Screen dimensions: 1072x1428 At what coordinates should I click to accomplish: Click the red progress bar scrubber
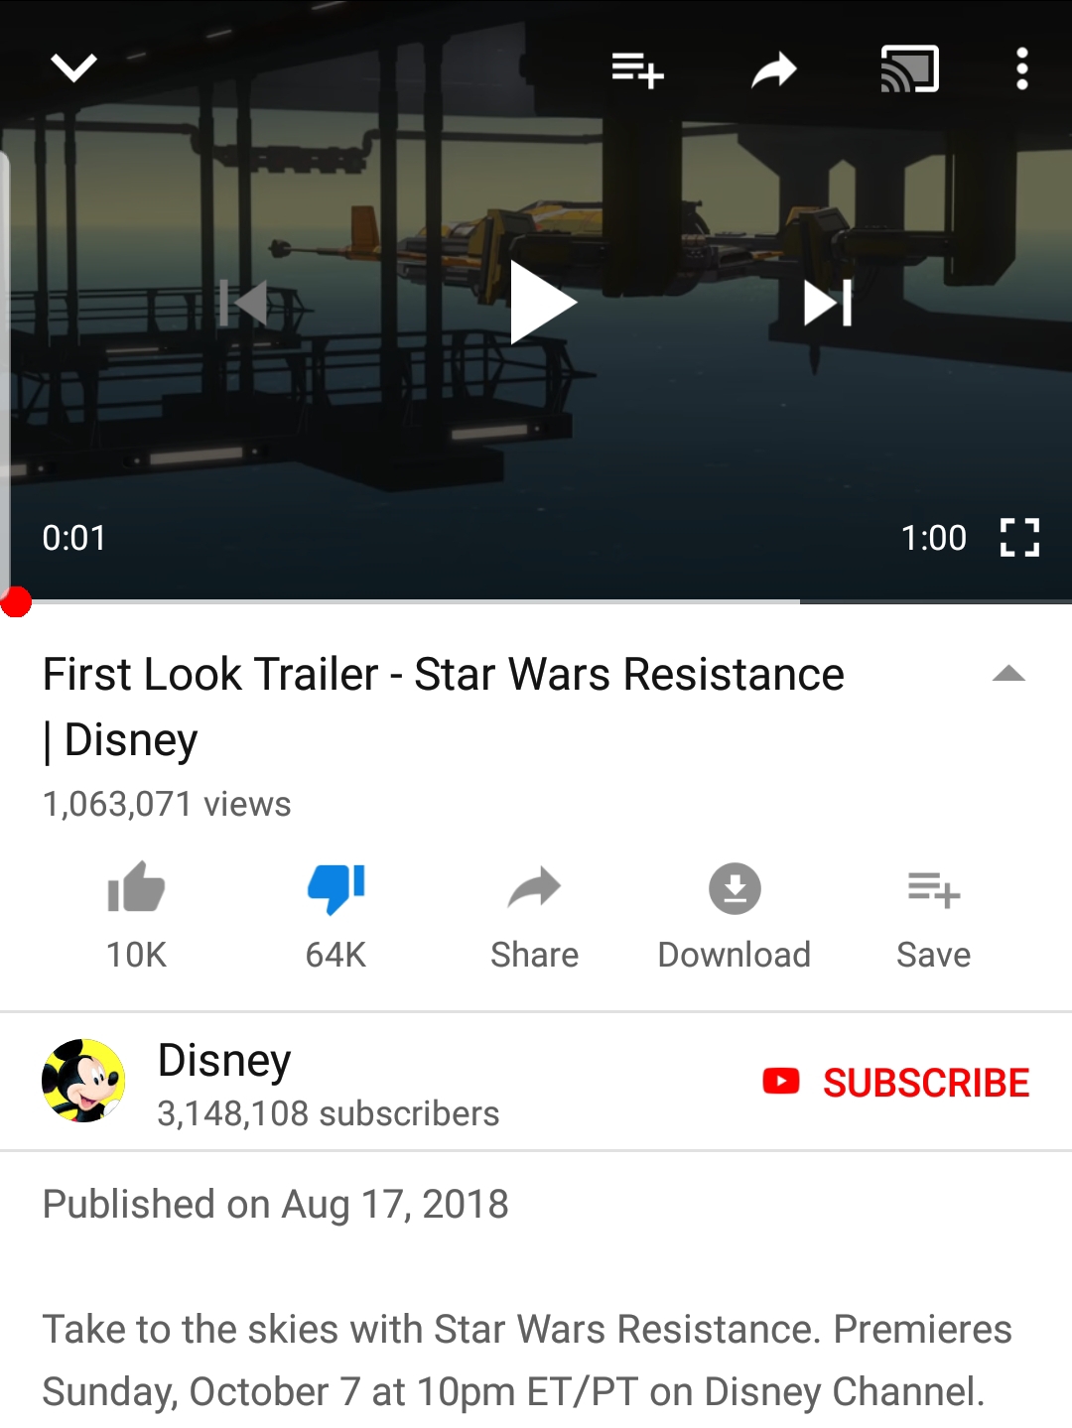point(16,601)
